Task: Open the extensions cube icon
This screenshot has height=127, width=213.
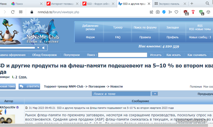Action: click(x=208, y=12)
